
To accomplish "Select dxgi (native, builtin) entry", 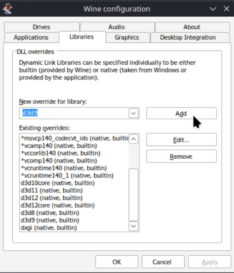I will [x=74, y=228].
